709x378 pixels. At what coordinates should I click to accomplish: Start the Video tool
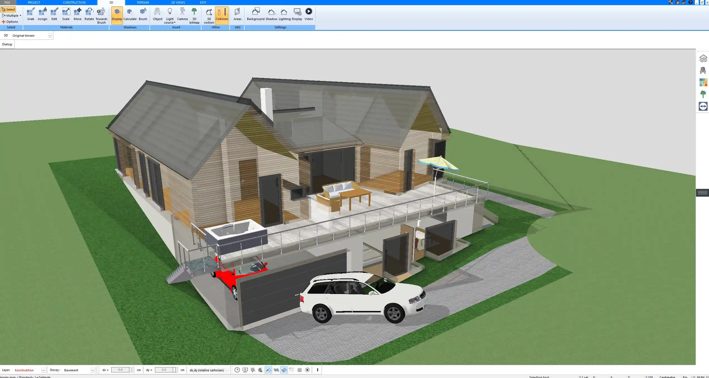(308, 14)
